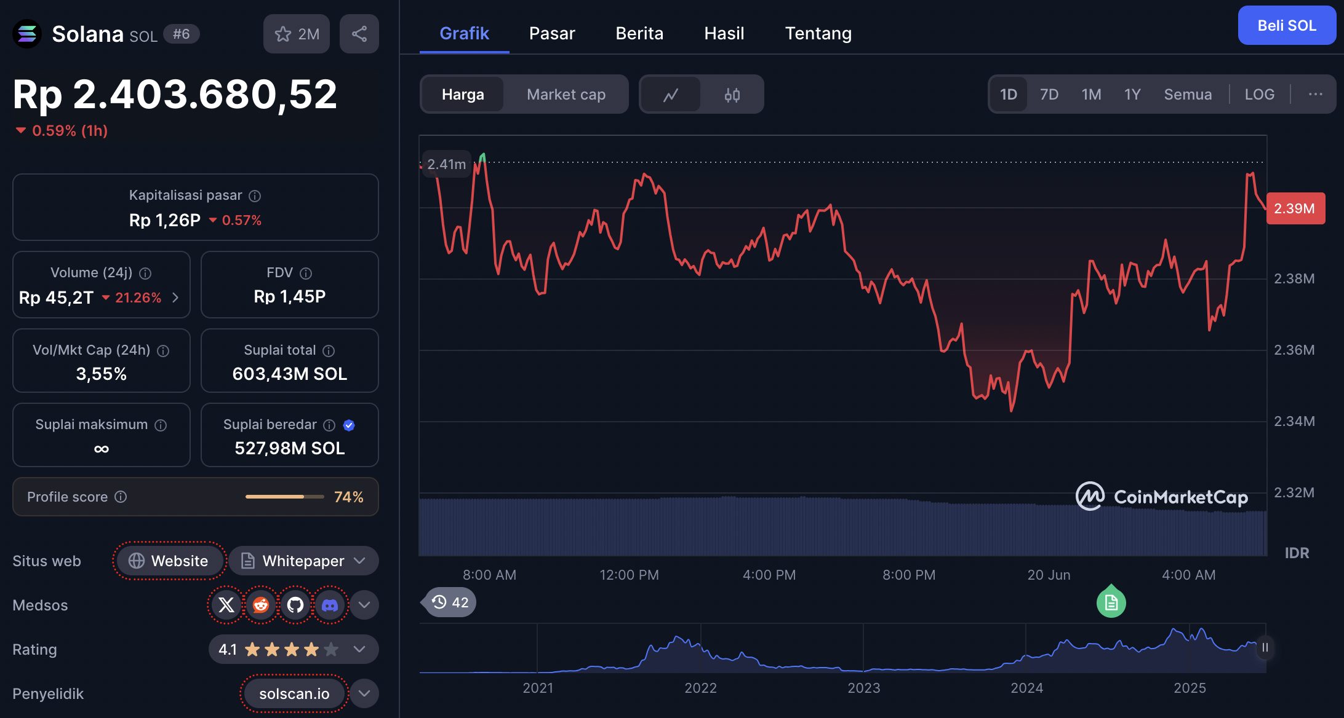The width and height of the screenshot is (1344, 718).
Task: Click the Beli SOL button
Action: [1287, 25]
